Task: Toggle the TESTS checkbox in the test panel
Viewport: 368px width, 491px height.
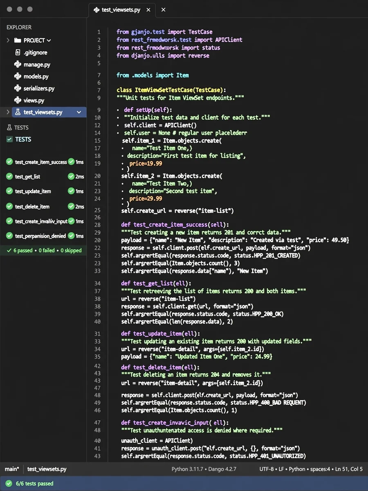Action: (9, 140)
